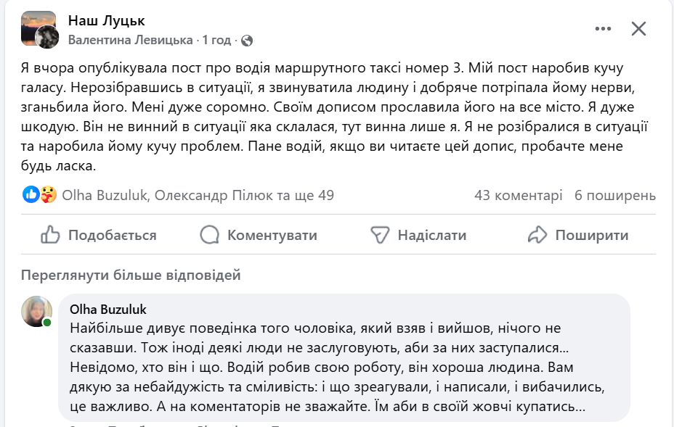The image size is (674, 427).
Task: Open Olha Buzuluk's profile from comment name
Action: click(x=108, y=310)
